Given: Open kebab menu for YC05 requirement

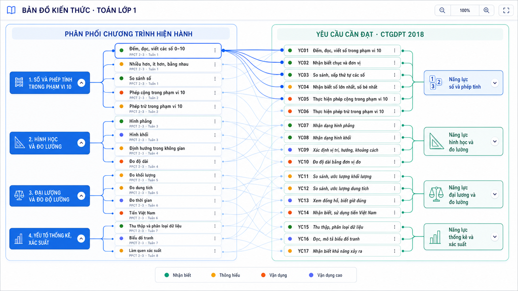Looking at the screenshot, I should [395, 99].
